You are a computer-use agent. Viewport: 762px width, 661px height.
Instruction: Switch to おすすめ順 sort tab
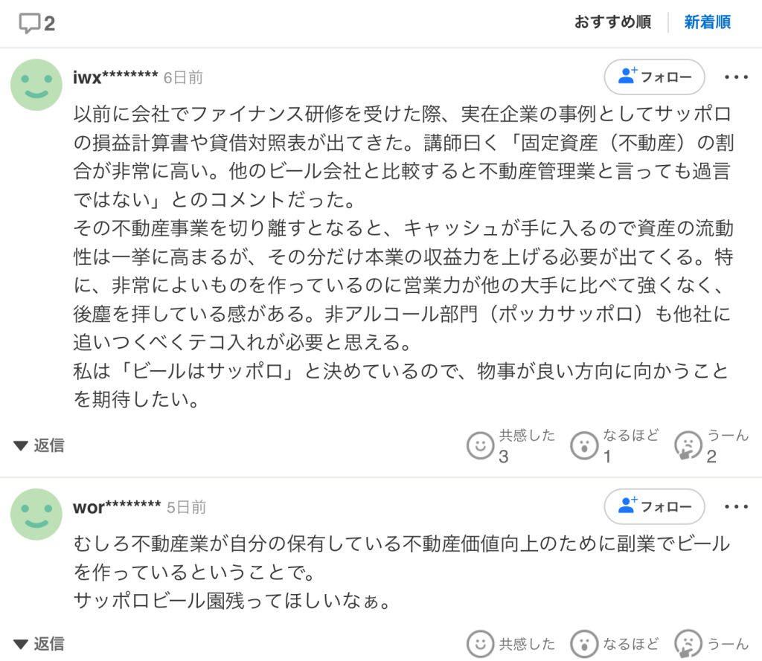(x=612, y=22)
